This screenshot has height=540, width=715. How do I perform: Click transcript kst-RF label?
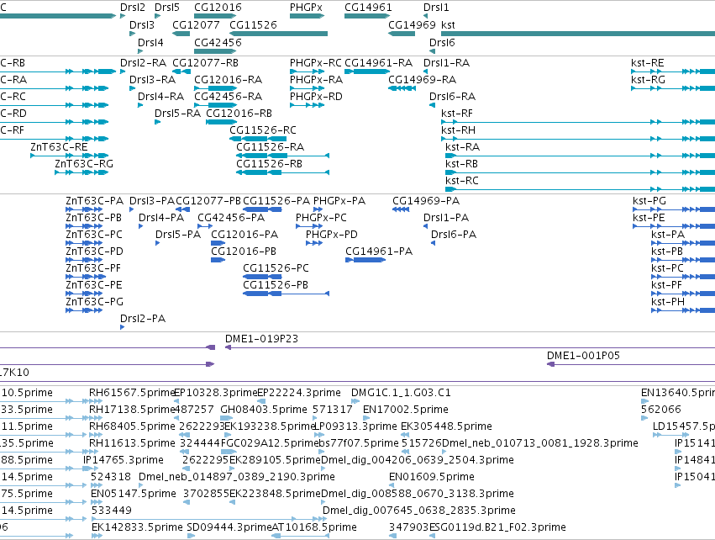pyautogui.click(x=457, y=114)
